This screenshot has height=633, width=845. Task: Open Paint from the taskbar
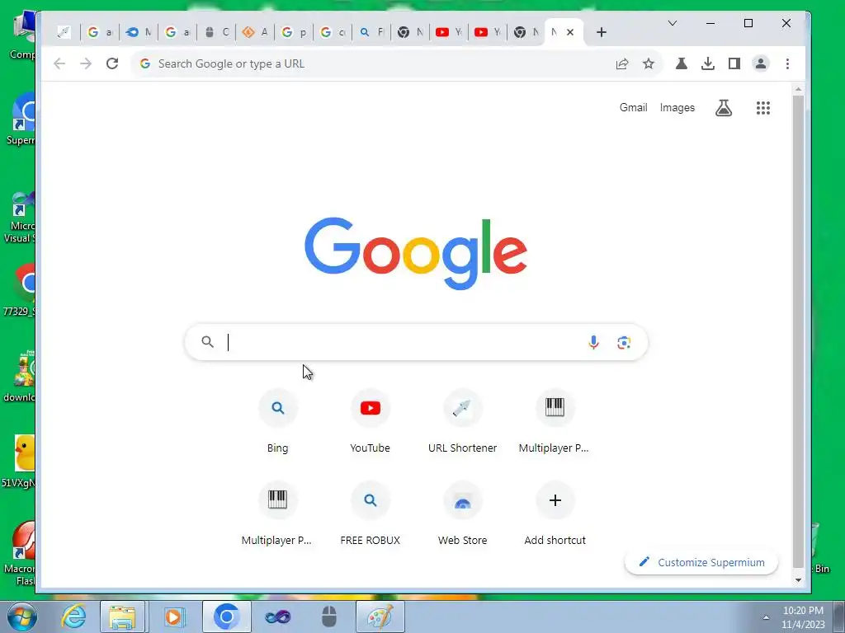[x=380, y=617]
